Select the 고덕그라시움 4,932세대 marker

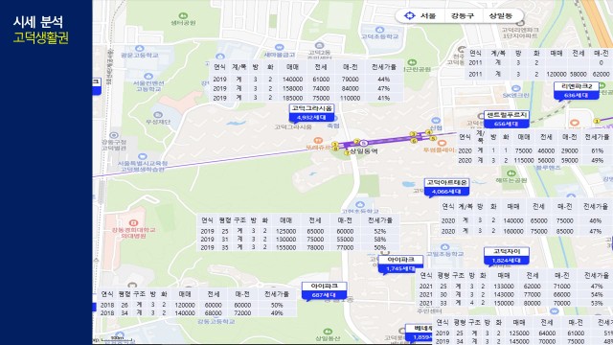click(311, 113)
